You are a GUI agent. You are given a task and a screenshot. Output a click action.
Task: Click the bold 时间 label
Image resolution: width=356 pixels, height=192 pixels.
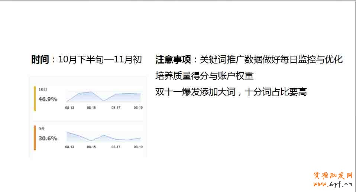[40, 60]
